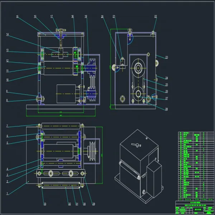The image size is (215, 215).
Task: Select part label 7 in top view
Action: [x=7, y=126]
